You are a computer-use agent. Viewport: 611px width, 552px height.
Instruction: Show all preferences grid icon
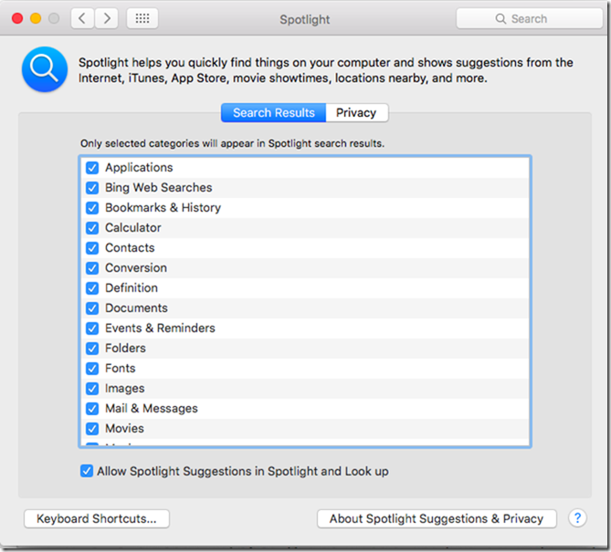142,18
